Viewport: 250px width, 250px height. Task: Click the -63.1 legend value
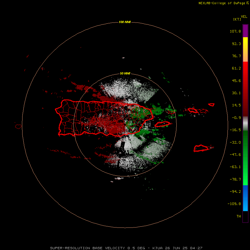coord(235,167)
